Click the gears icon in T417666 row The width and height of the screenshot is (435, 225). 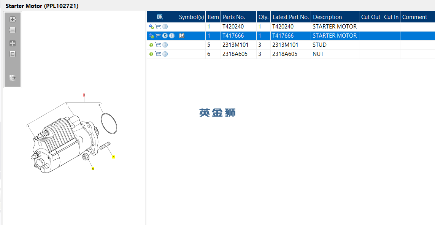pyautogui.click(x=151, y=36)
